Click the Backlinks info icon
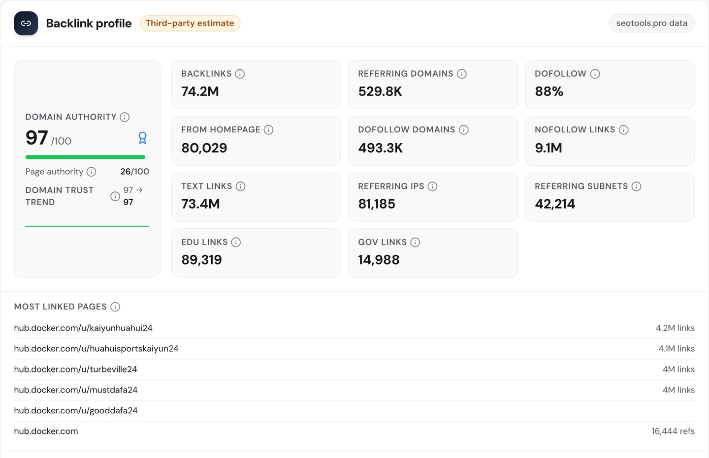 click(240, 74)
